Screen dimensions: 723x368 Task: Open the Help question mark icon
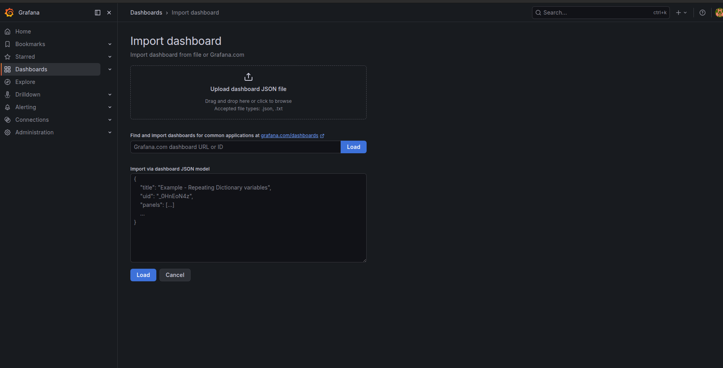pyautogui.click(x=703, y=13)
